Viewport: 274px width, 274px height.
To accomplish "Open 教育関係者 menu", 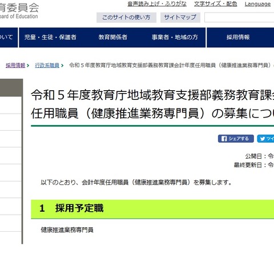I will pos(113,37).
